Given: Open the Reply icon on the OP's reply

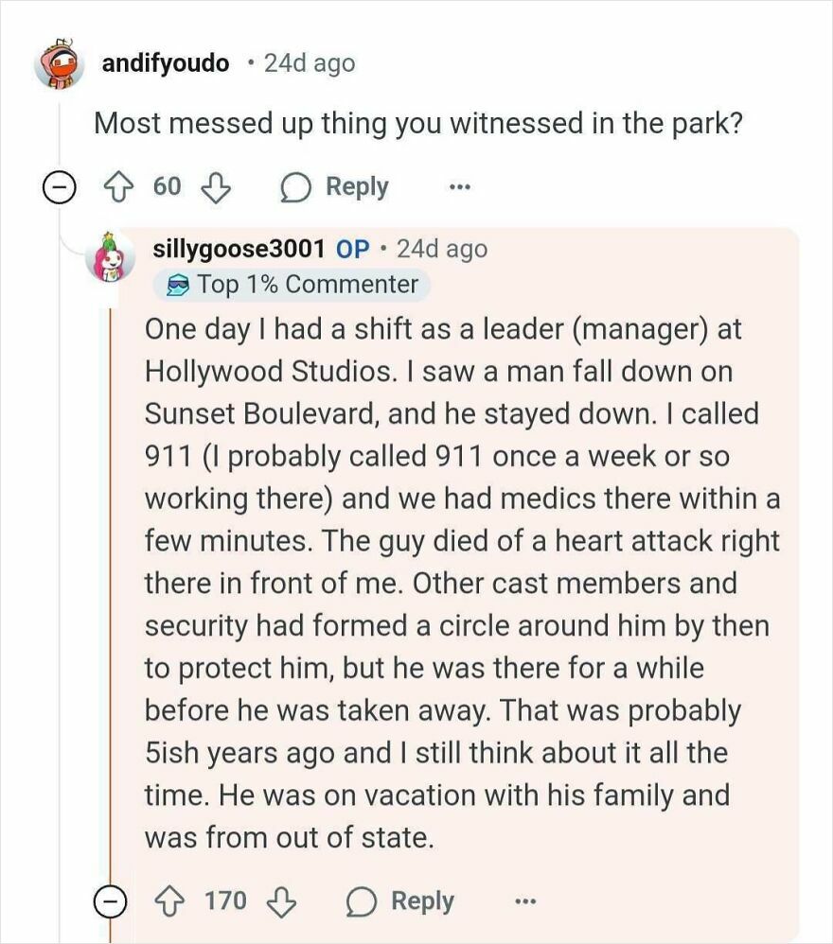Looking at the screenshot, I should [360, 900].
